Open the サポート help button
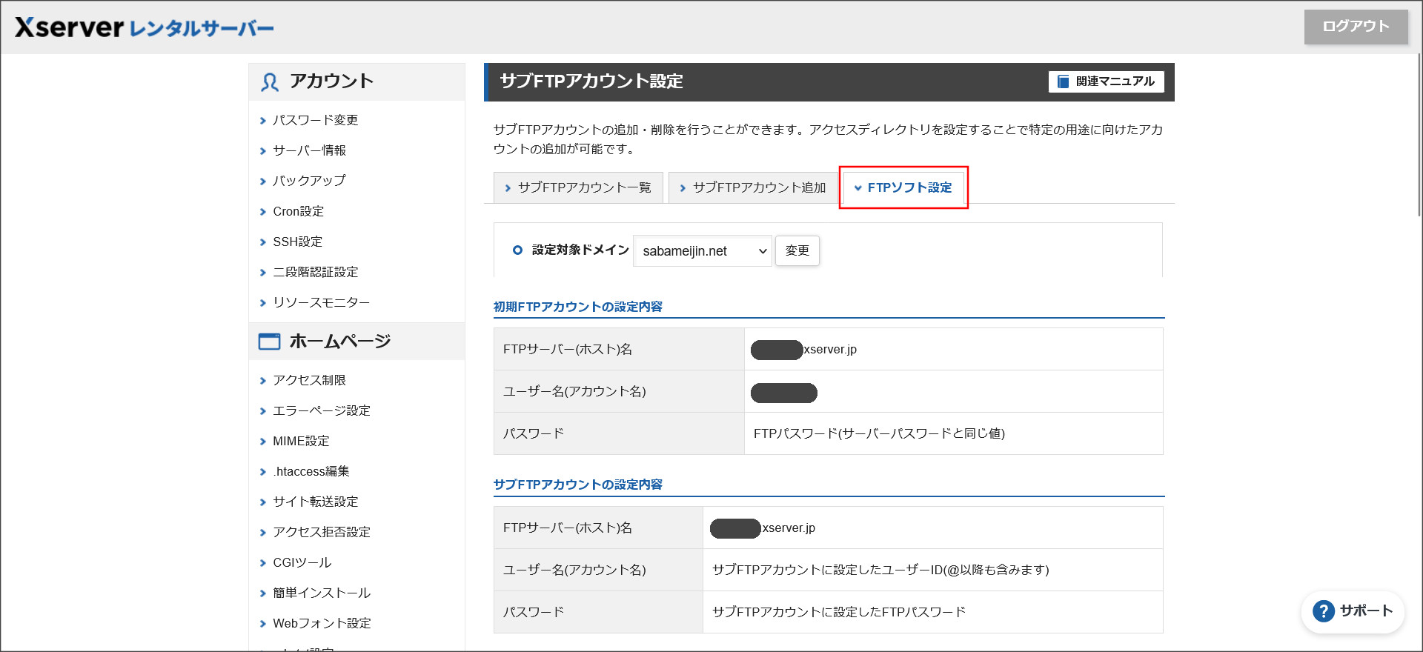Image resolution: width=1423 pixels, height=652 pixels. (x=1353, y=611)
